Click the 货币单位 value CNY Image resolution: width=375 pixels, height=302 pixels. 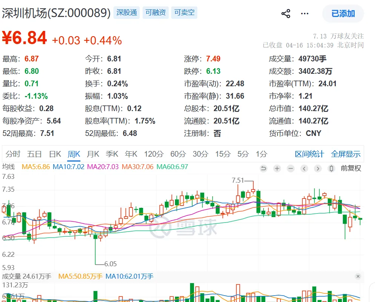[x=313, y=133]
